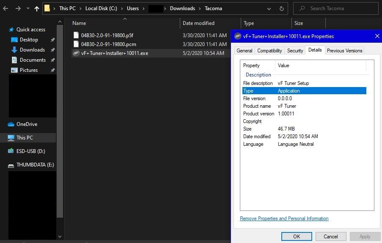Select Language Neutral property row
Viewport: 382px width, 243px height.
[x=304, y=144]
